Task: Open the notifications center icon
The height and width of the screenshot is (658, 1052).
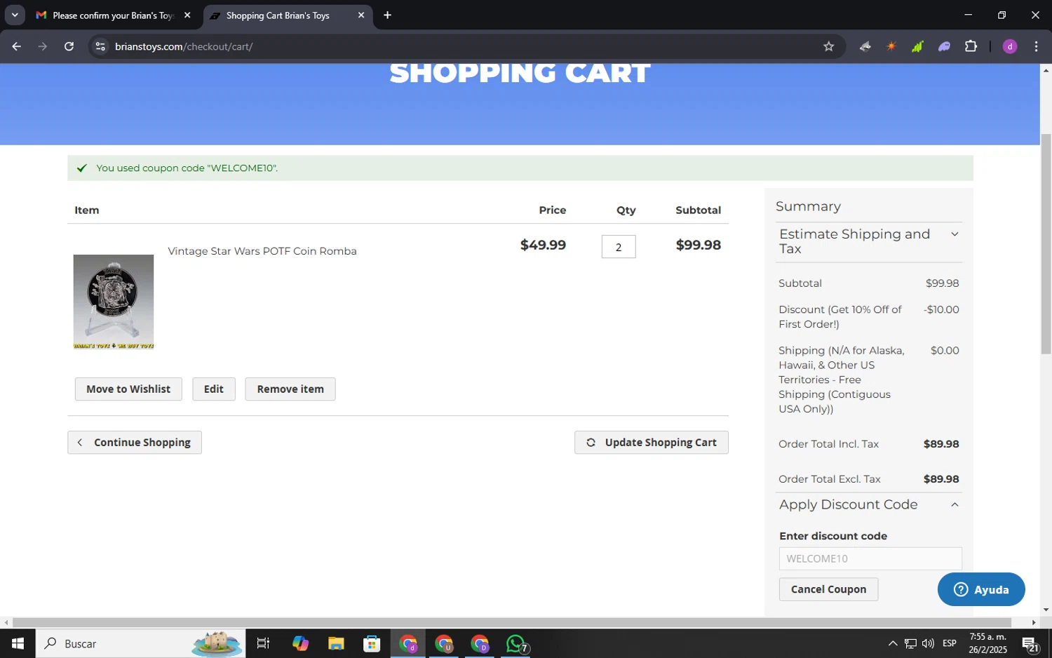Action: (x=1030, y=643)
